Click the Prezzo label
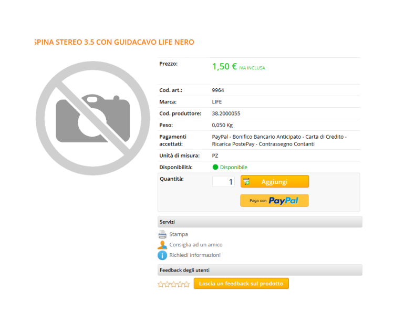The height and width of the screenshot is (321, 394). pos(168,64)
